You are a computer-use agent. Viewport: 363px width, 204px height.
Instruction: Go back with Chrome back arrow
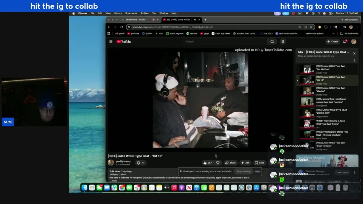pyautogui.click(x=109, y=27)
